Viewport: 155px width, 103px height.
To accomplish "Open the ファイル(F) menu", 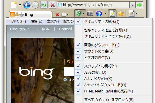I will coord(19,21).
